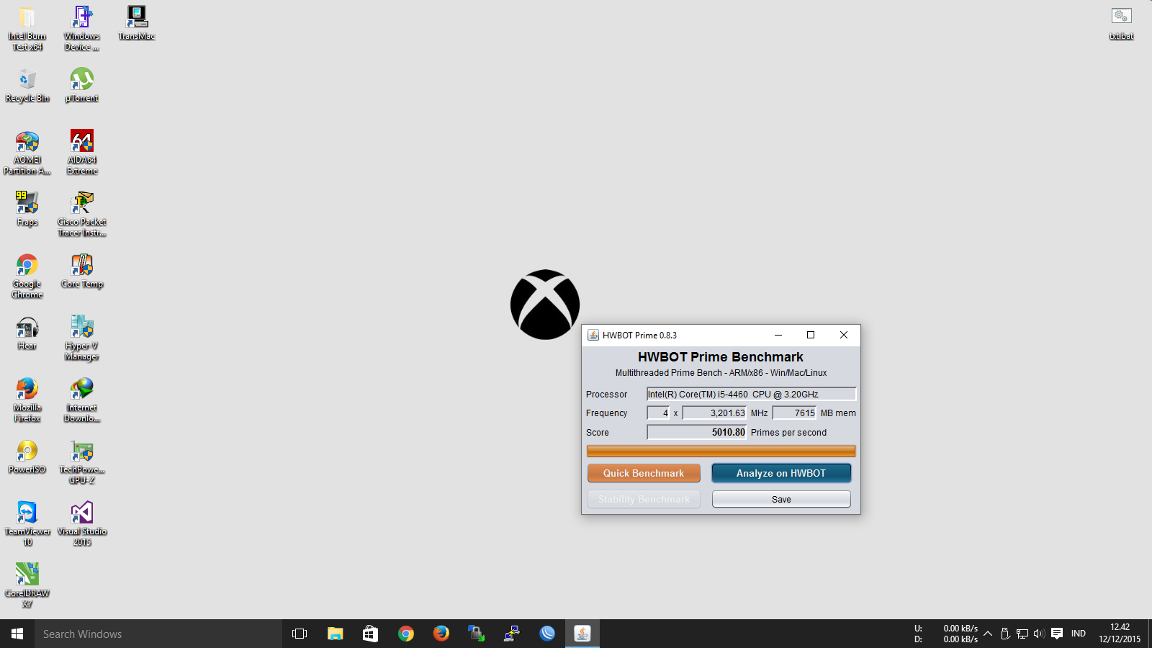This screenshot has height=648, width=1152.
Task: Click the Processor name field
Action: pyautogui.click(x=751, y=394)
